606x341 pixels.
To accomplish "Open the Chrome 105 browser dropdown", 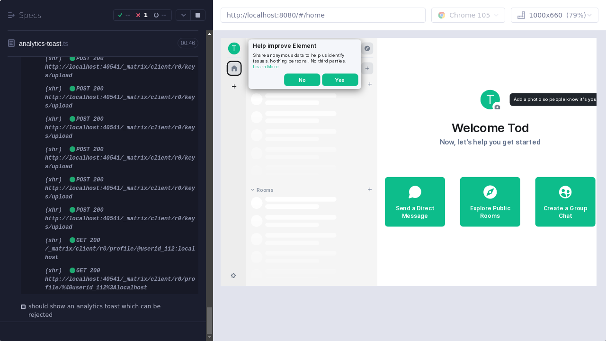I will 468,15.
